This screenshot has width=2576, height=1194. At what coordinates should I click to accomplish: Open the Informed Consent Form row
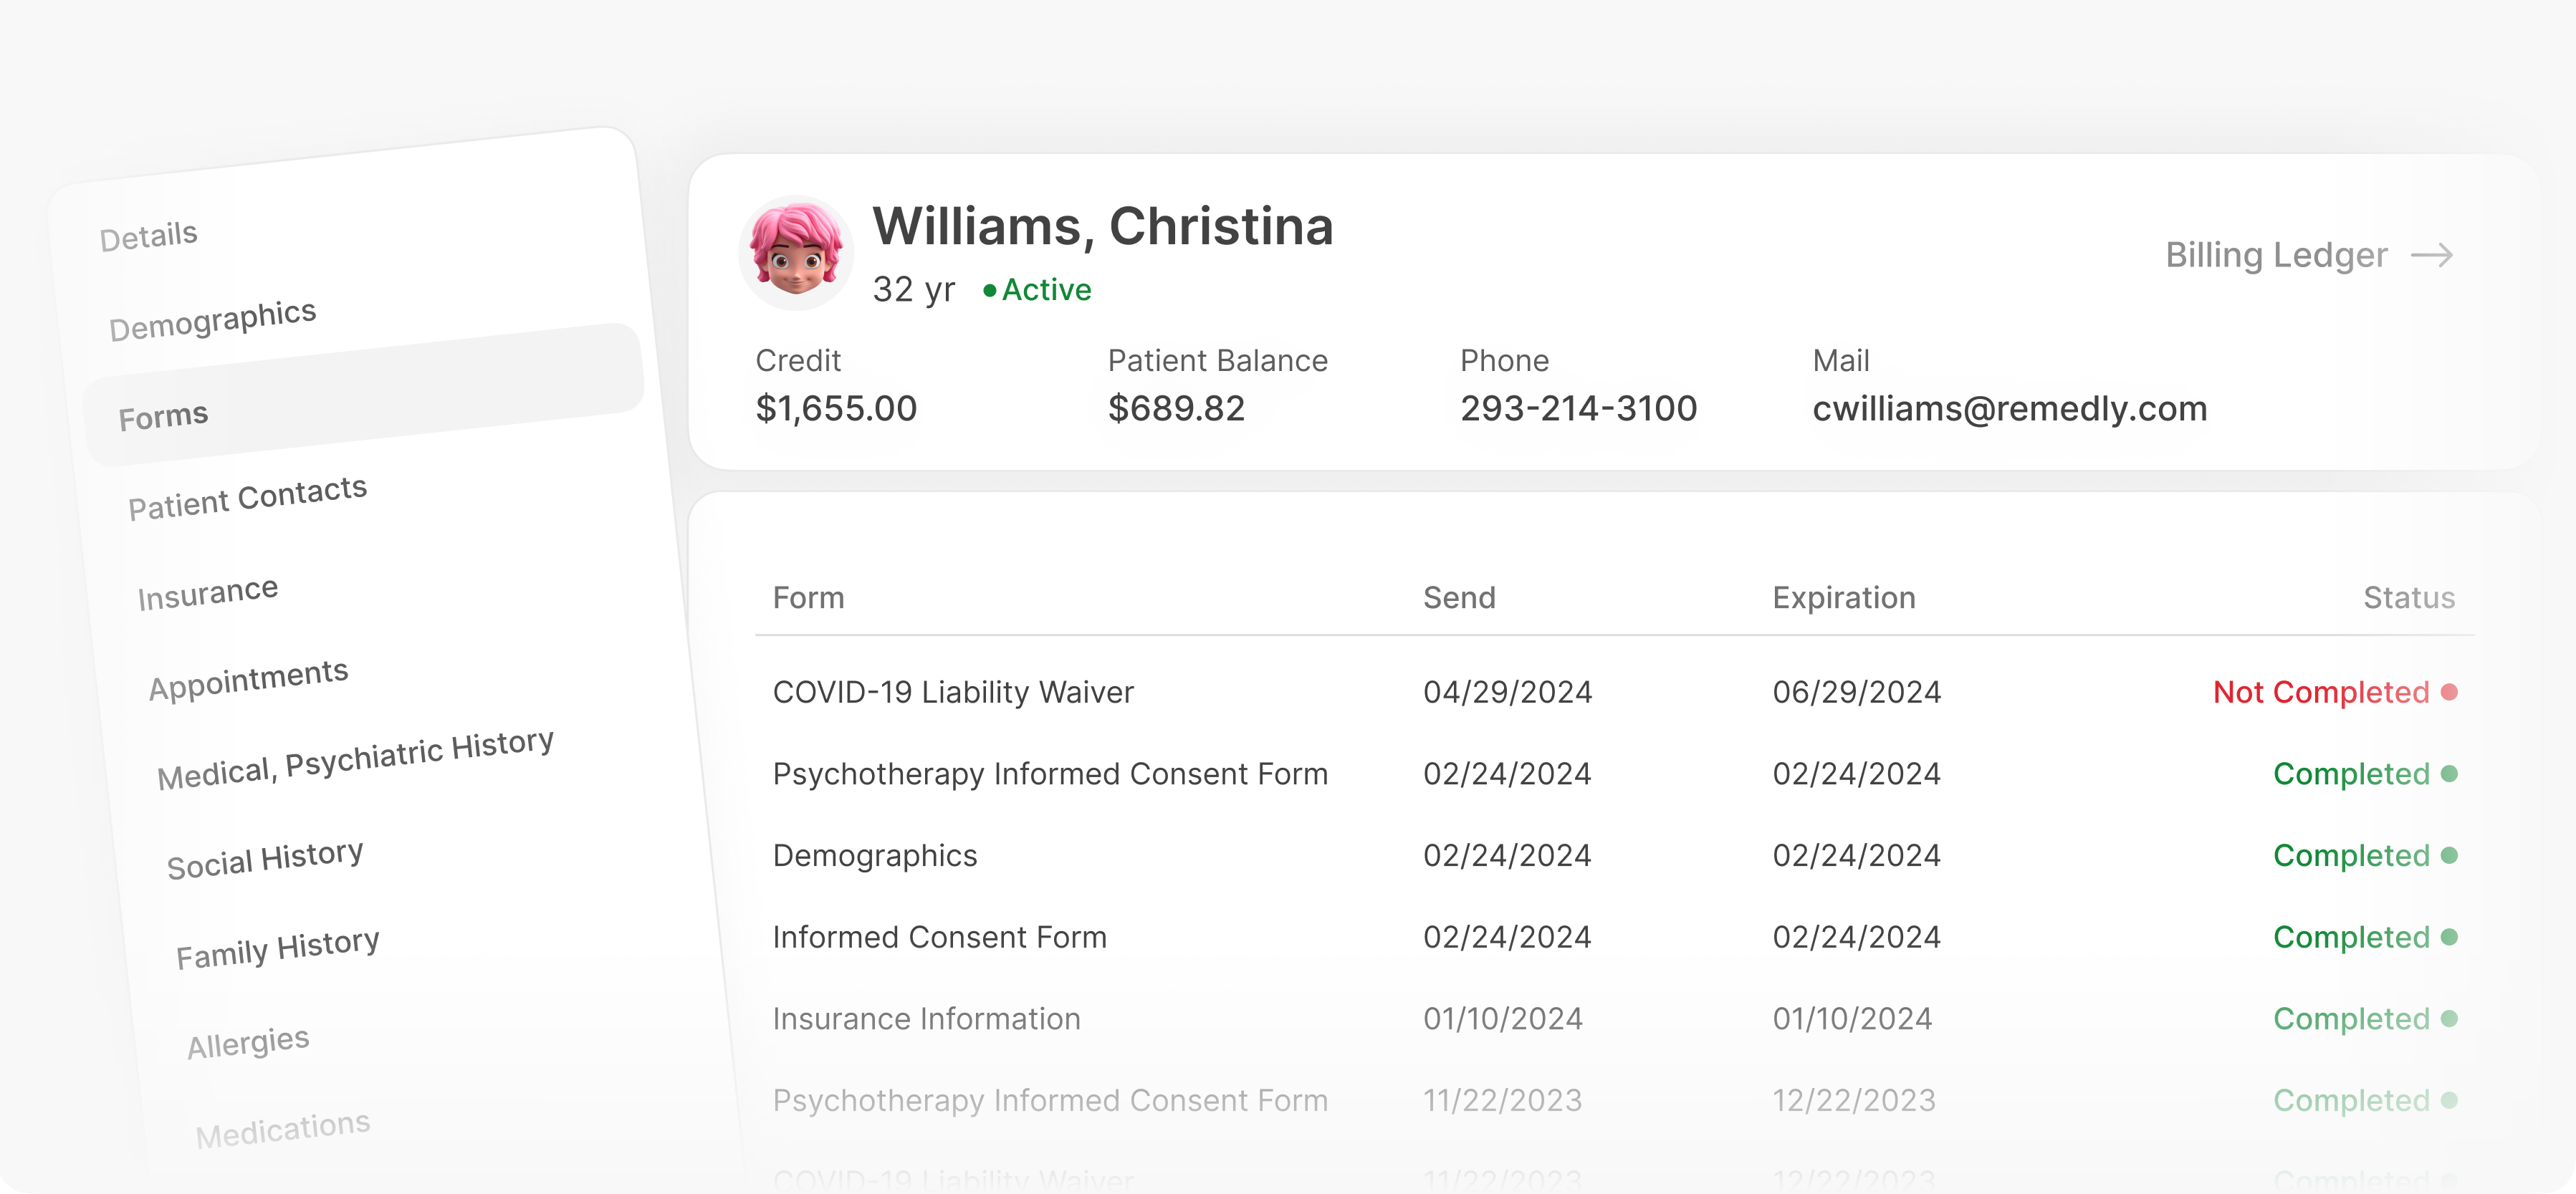pyautogui.click(x=939, y=937)
